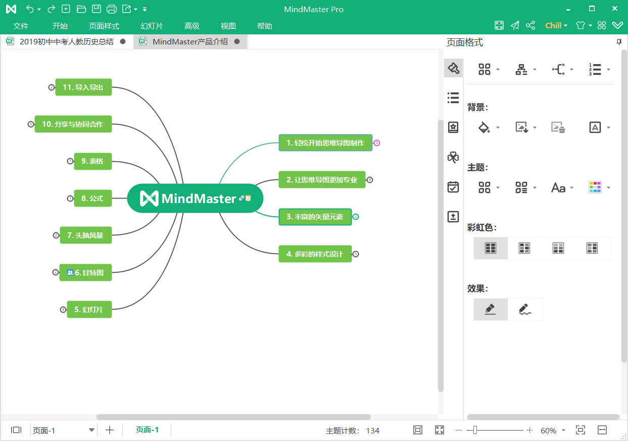Select the page format paint bucket tab
The image size is (628, 441).
[x=453, y=68]
